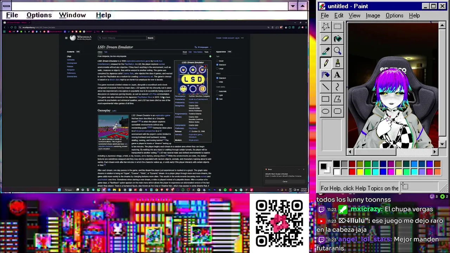Open the Paint Edit menu

pos(339,15)
